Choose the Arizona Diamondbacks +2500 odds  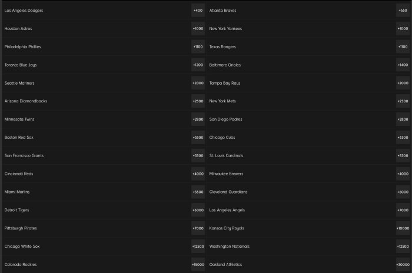198,101
